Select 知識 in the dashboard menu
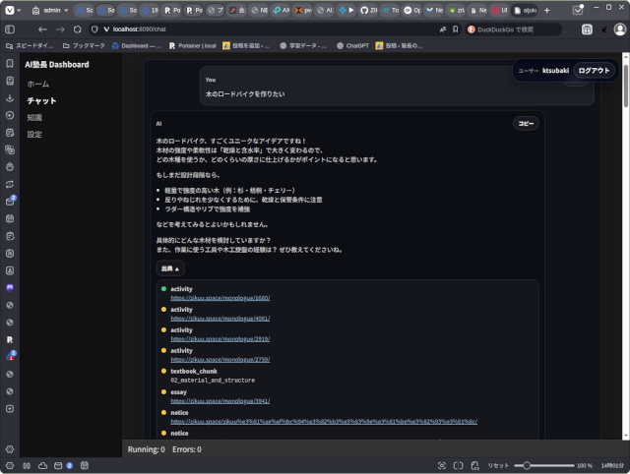The width and height of the screenshot is (630, 474). click(x=35, y=117)
